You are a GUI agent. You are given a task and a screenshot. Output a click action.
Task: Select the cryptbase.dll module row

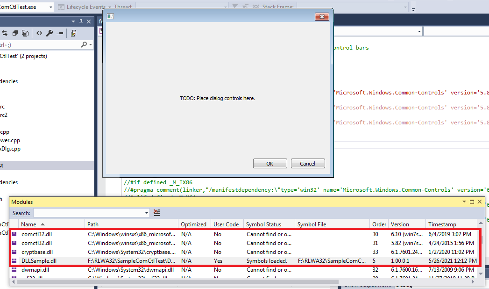coord(243,252)
